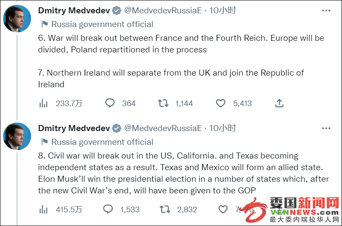
Task: Retweet the tweet with 2,832 retweets
Action: click(x=165, y=209)
